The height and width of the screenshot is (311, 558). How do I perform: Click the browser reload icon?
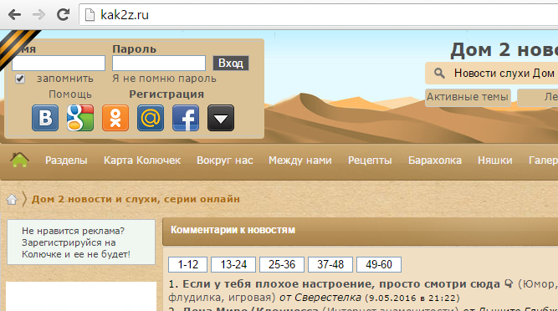(x=63, y=14)
